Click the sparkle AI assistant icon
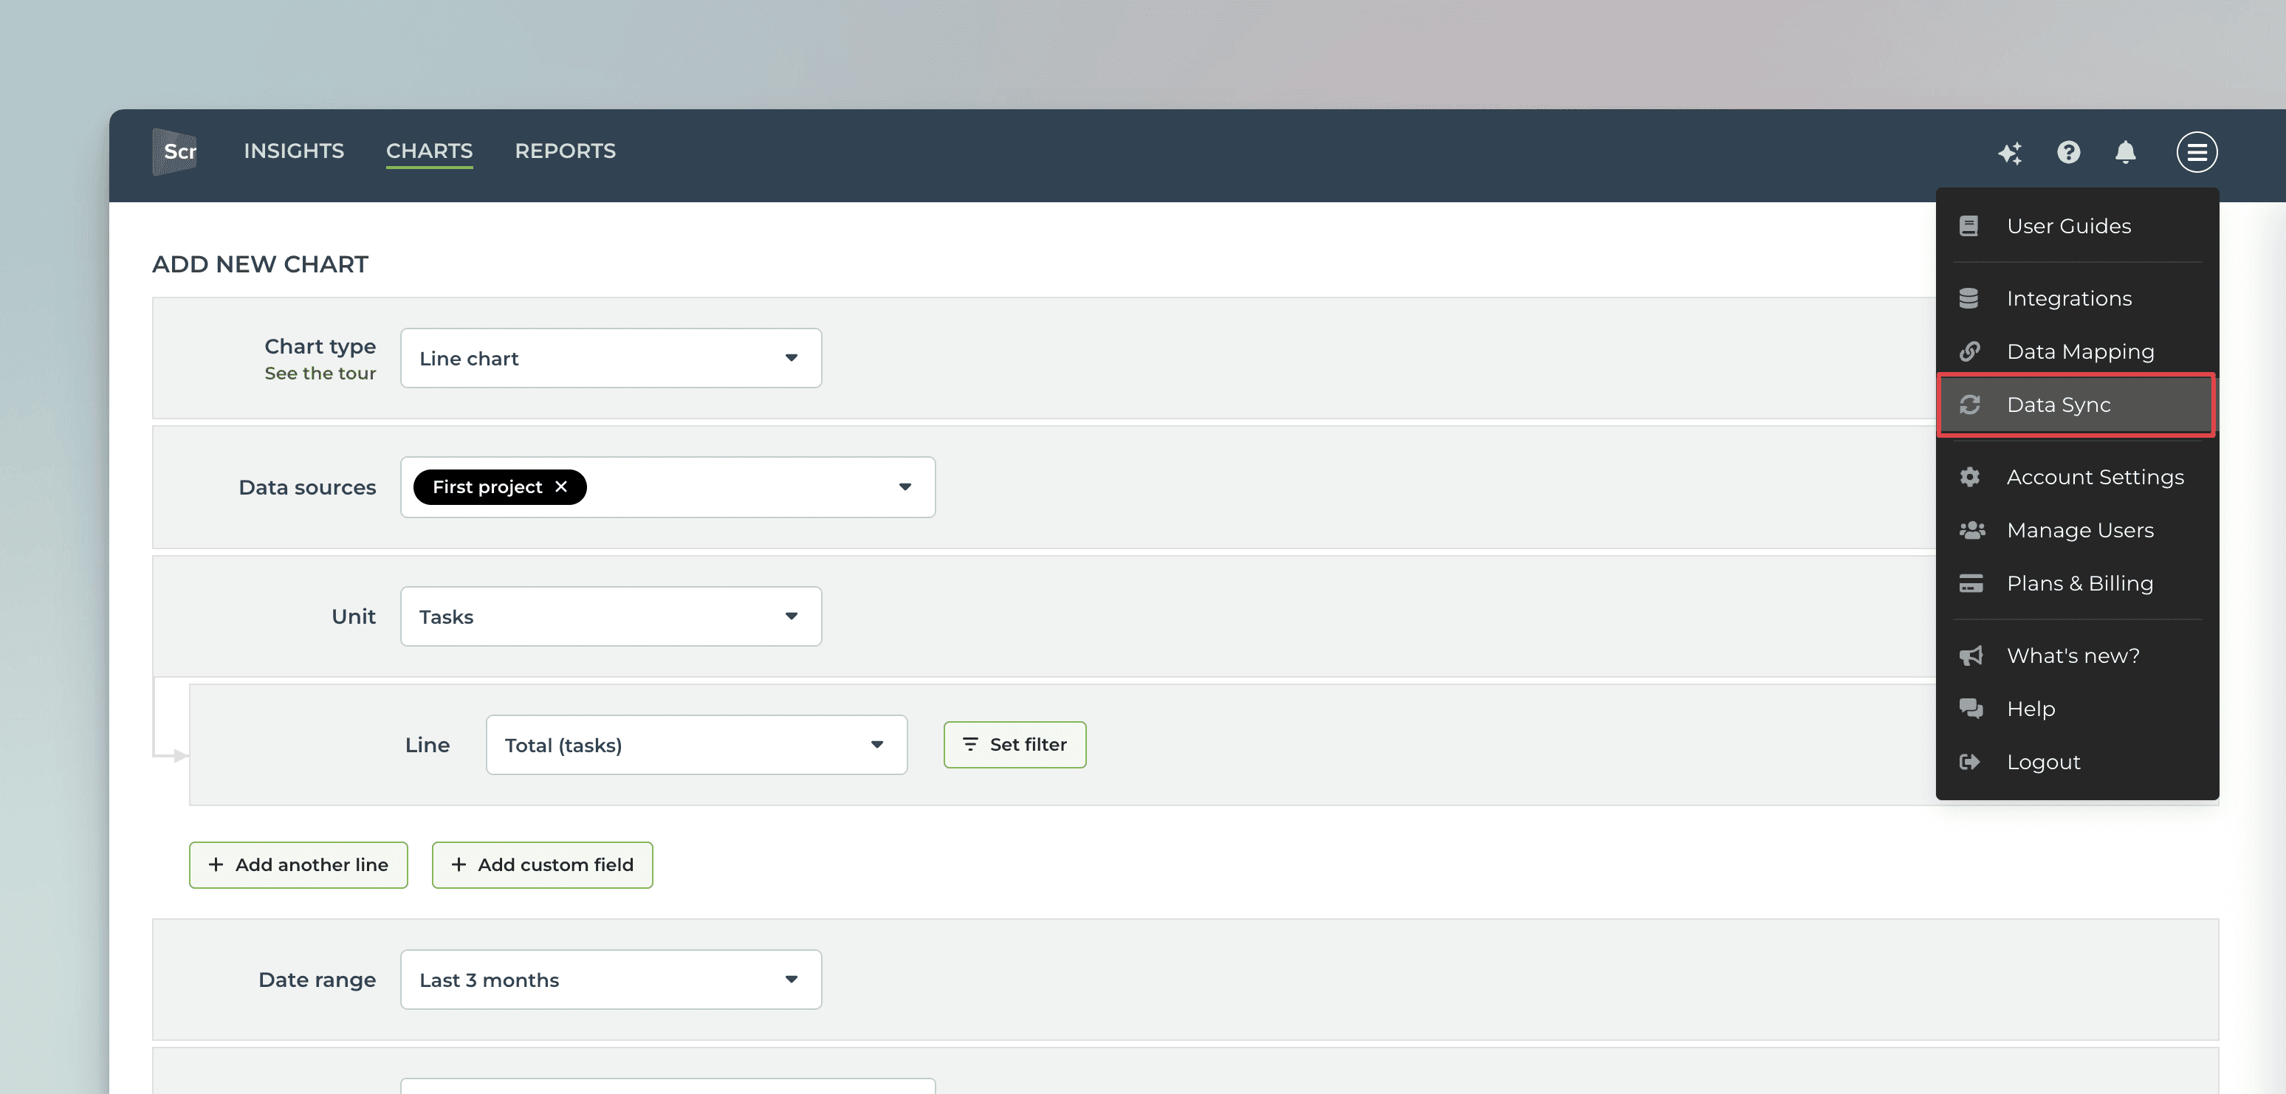Screen dimensions: 2286x1094 2009,153
